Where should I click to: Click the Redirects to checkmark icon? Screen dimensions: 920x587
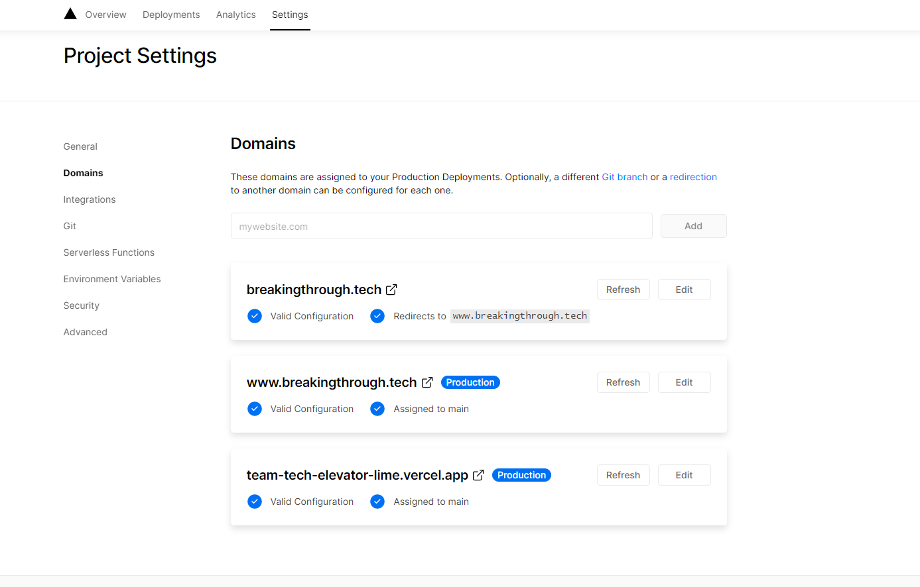[377, 316]
